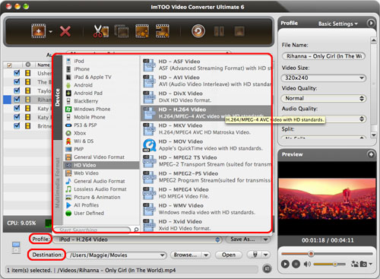Viewport: 380px width, 279px height.
Task: Choose Wii & DS Mario icon entry
Action: (x=68, y=141)
